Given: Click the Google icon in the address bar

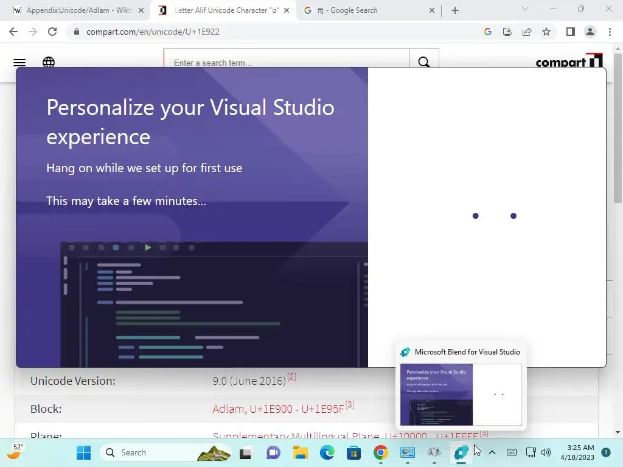Looking at the screenshot, I should 487,32.
